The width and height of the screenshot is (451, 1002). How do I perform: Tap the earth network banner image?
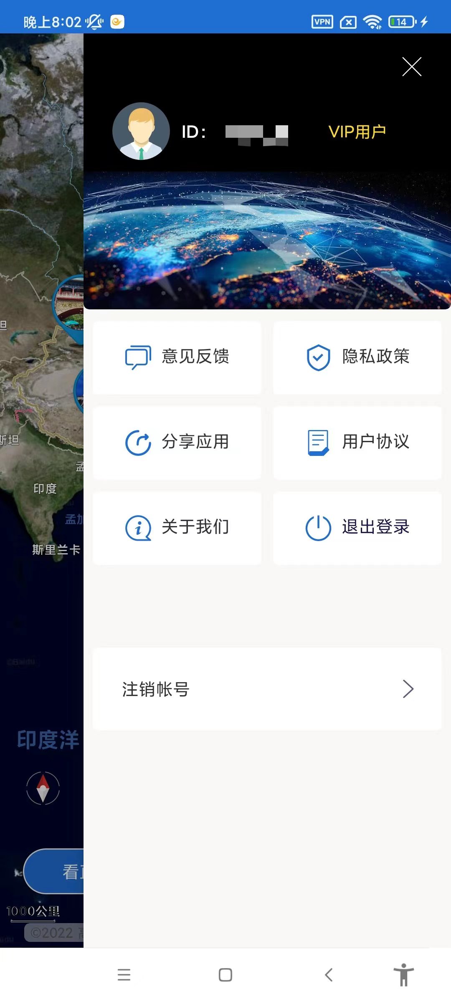pyautogui.click(x=267, y=240)
